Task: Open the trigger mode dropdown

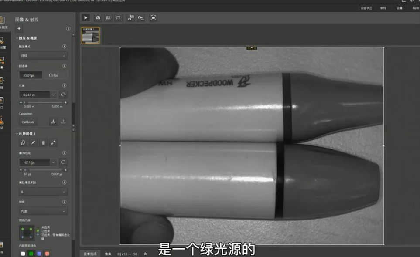Action: tap(43, 56)
